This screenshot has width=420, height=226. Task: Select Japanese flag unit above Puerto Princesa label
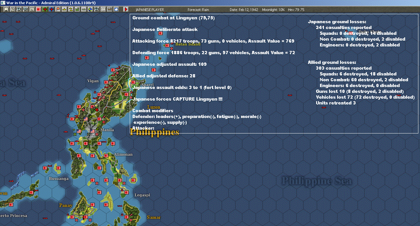[11, 205]
